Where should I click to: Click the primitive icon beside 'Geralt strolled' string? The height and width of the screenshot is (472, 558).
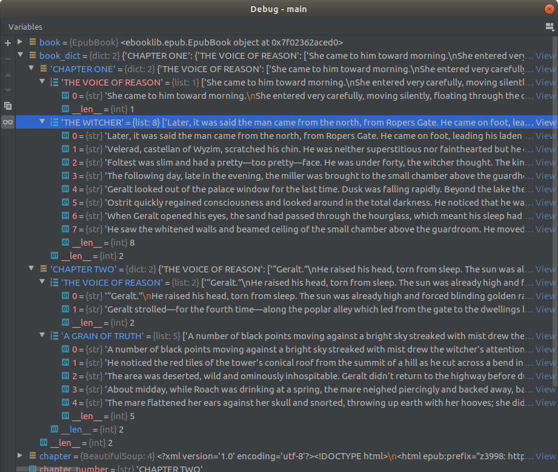[65, 309]
